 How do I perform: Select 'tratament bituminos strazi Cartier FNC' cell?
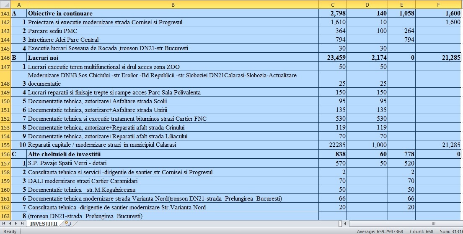(x=173, y=119)
